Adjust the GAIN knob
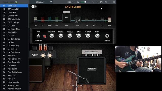 [x=97, y=36]
